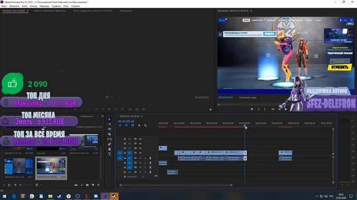Switch the project panel to list view
This screenshot has width=357, height=200.
(9, 185)
